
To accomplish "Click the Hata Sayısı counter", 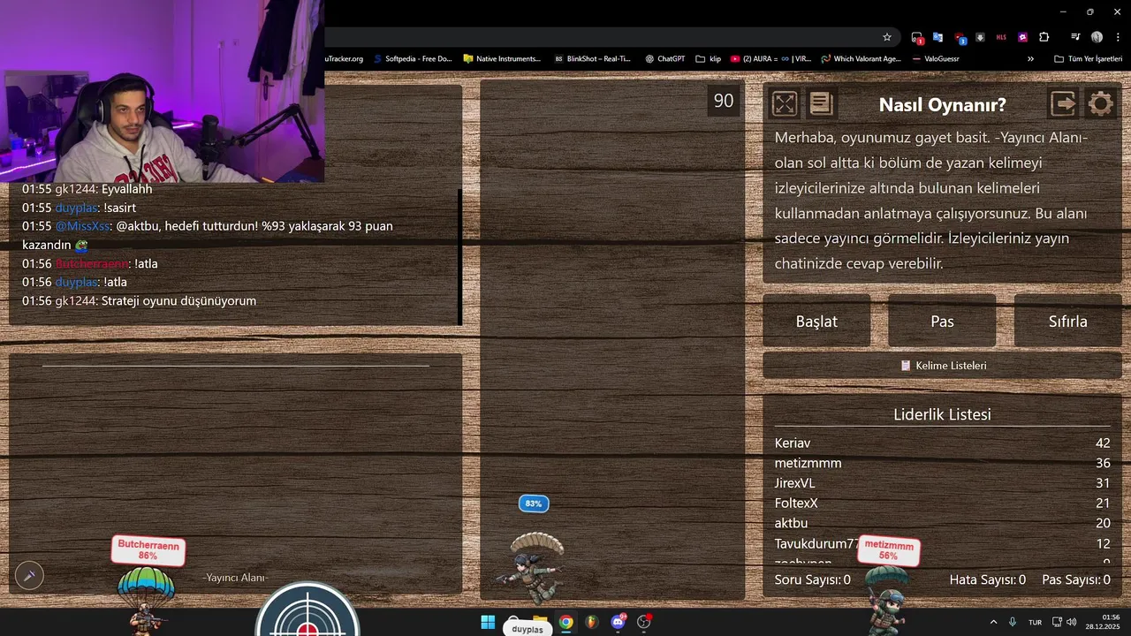I will [988, 579].
